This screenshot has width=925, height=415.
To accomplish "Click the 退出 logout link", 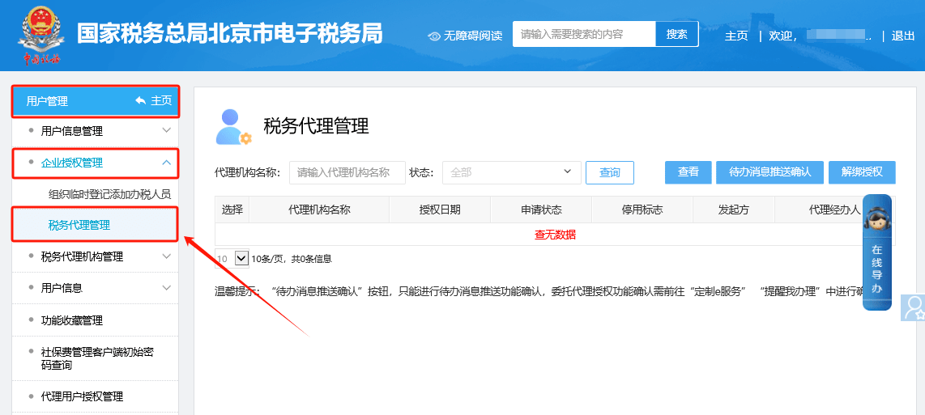I will click(x=903, y=36).
